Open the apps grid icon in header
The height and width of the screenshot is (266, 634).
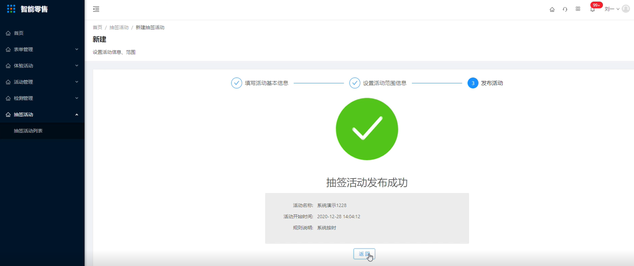(578, 9)
